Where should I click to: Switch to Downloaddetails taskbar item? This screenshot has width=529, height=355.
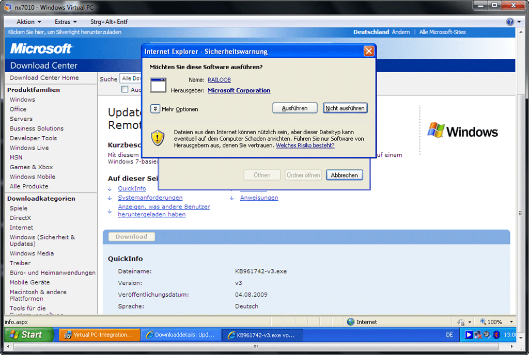pos(181,335)
